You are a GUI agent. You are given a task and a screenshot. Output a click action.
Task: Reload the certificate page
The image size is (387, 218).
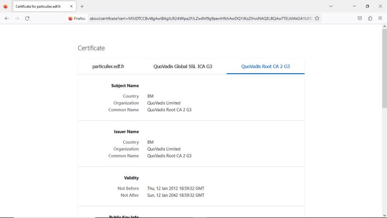point(27,18)
